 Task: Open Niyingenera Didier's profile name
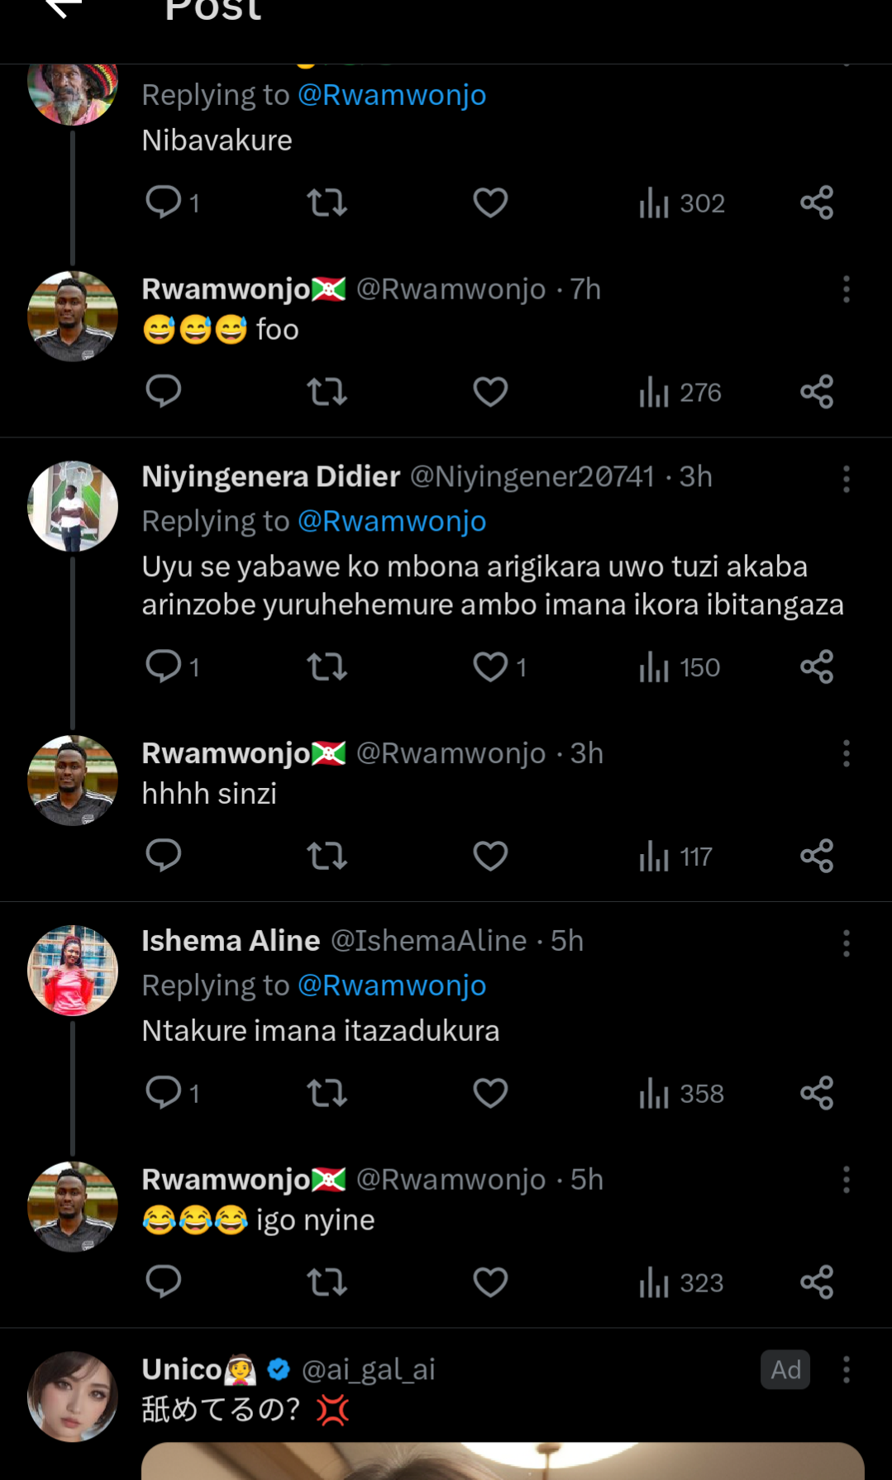(x=270, y=477)
